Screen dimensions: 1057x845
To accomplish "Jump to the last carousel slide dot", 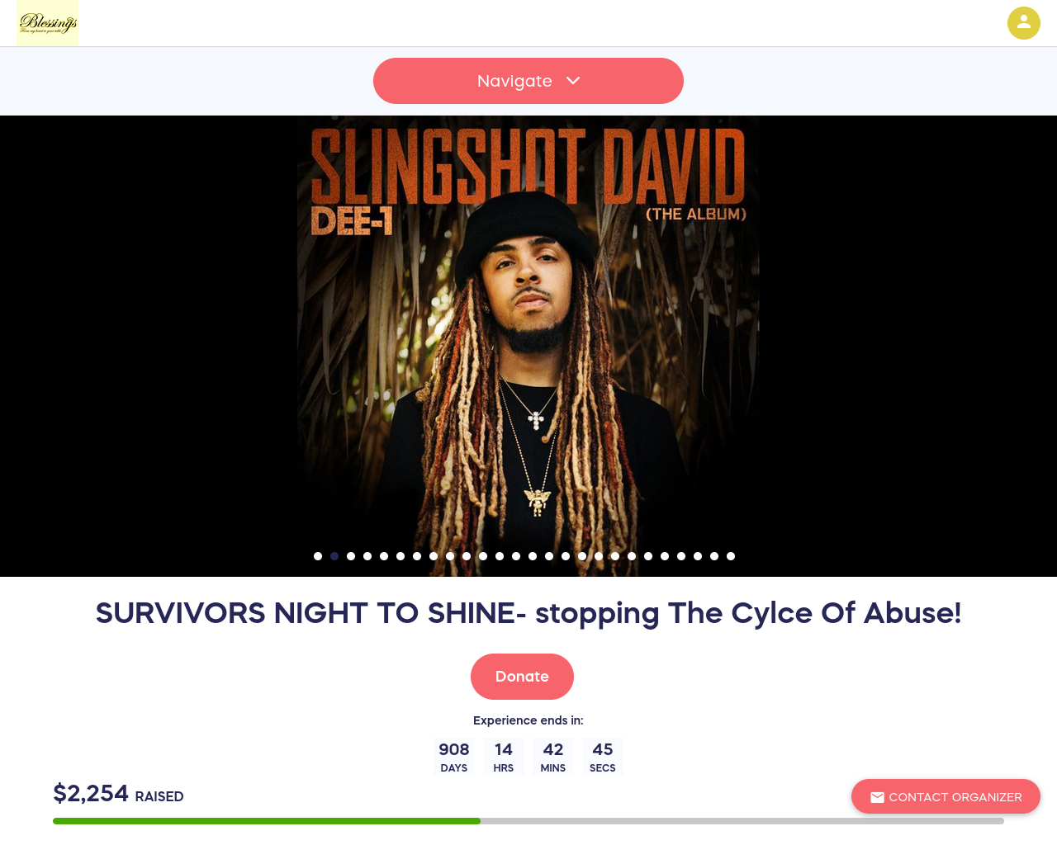I will click(731, 556).
